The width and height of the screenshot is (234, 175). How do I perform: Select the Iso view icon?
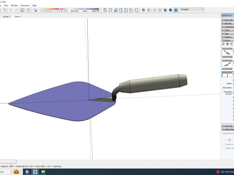tap(105, 10)
